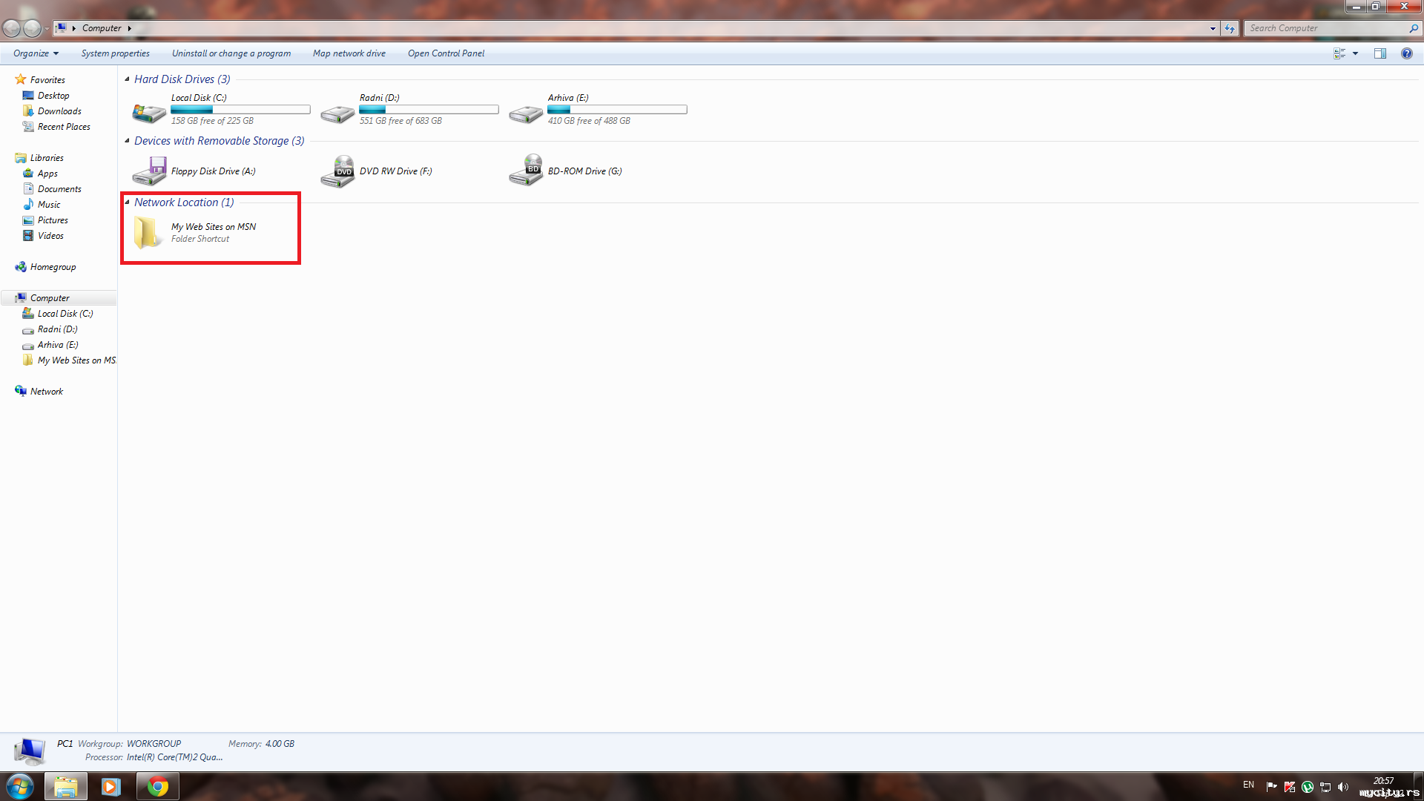1424x801 pixels.
Task: Select the BD-ROM Drive (G:) icon
Action: (526, 171)
